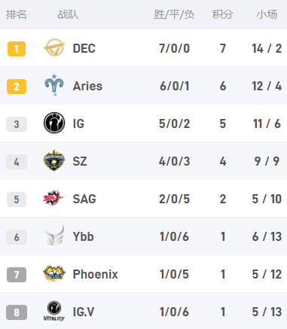This screenshot has height=329, width=287.
Task: Click the 小场 column header
Action: click(267, 14)
